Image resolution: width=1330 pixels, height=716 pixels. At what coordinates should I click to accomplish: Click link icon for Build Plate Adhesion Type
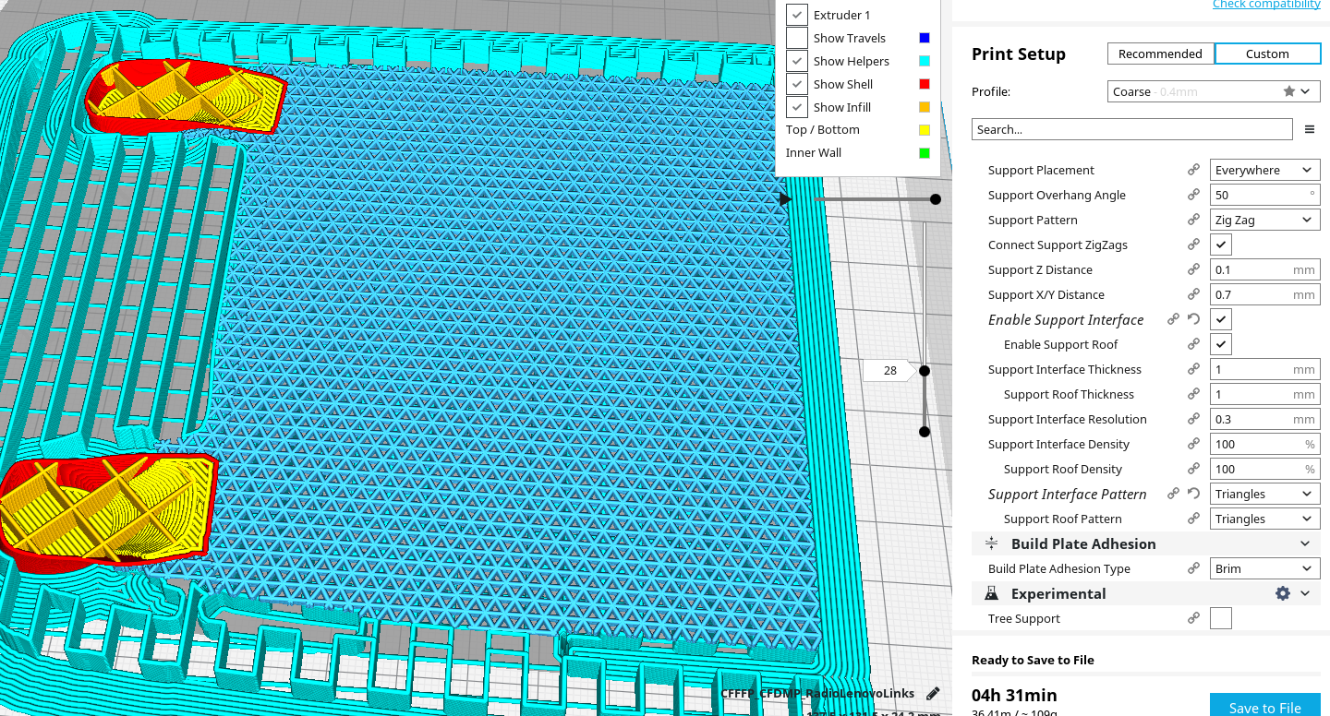coord(1193,568)
